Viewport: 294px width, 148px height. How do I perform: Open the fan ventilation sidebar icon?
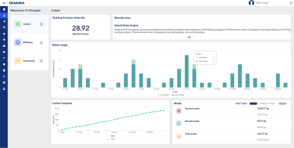tap(4, 52)
